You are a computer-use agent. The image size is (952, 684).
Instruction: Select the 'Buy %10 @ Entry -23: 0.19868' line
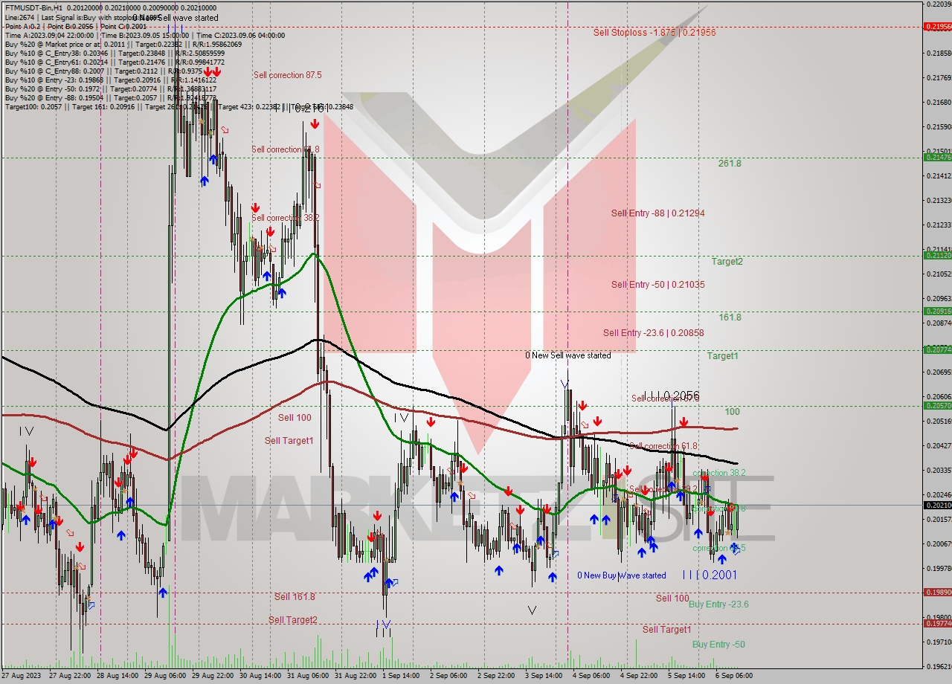click(110, 80)
